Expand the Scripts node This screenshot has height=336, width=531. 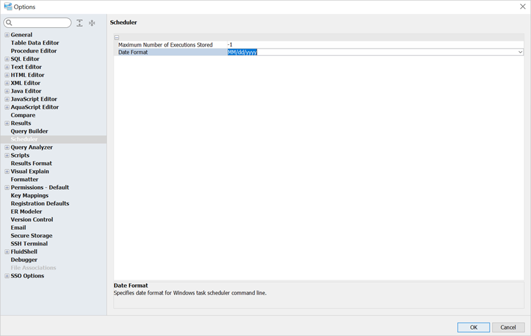coord(7,156)
